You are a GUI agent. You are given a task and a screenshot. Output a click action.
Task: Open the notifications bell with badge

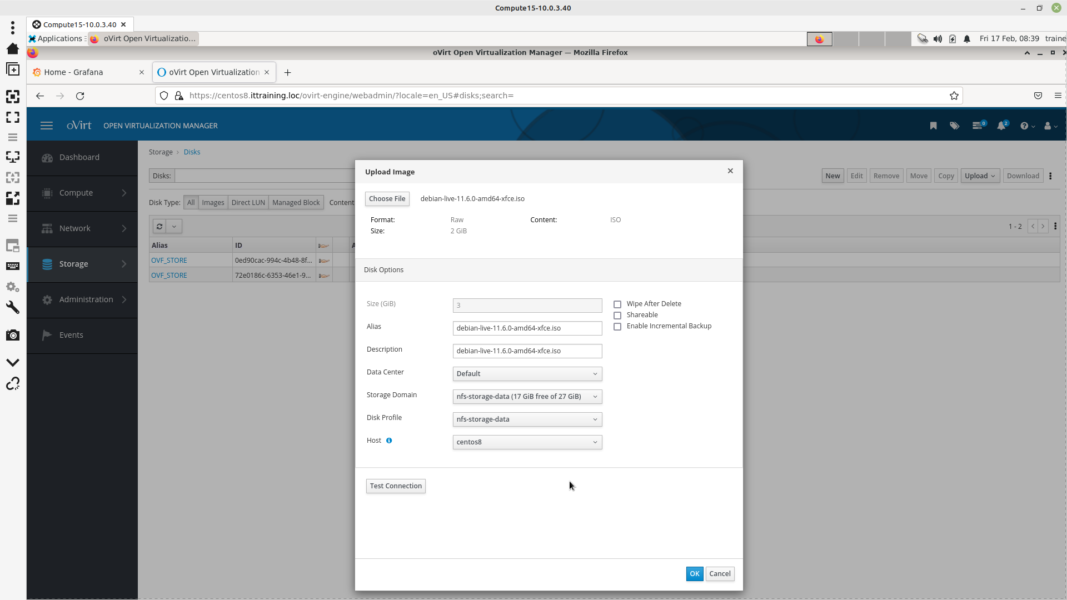(x=1001, y=126)
